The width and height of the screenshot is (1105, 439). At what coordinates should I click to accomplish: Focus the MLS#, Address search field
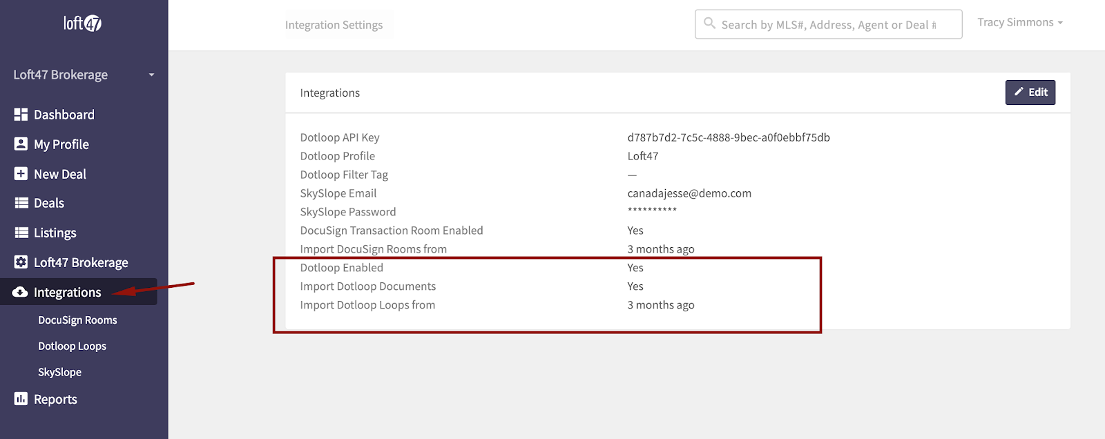(828, 24)
